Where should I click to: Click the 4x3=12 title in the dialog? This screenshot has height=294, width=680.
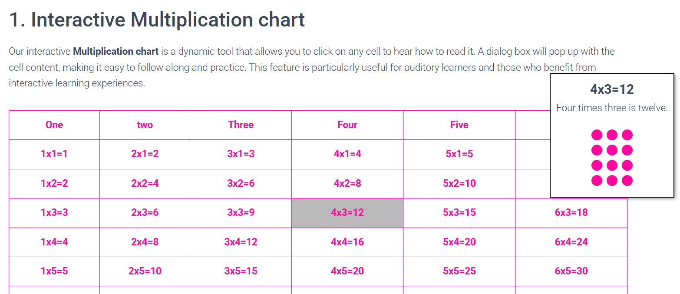coord(612,89)
